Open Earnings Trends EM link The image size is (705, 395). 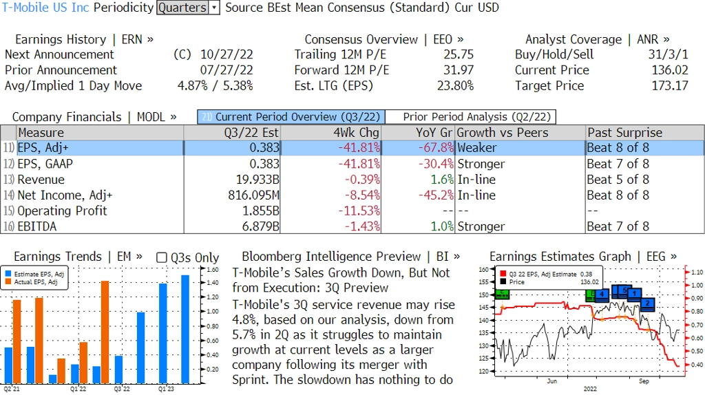[78, 257]
